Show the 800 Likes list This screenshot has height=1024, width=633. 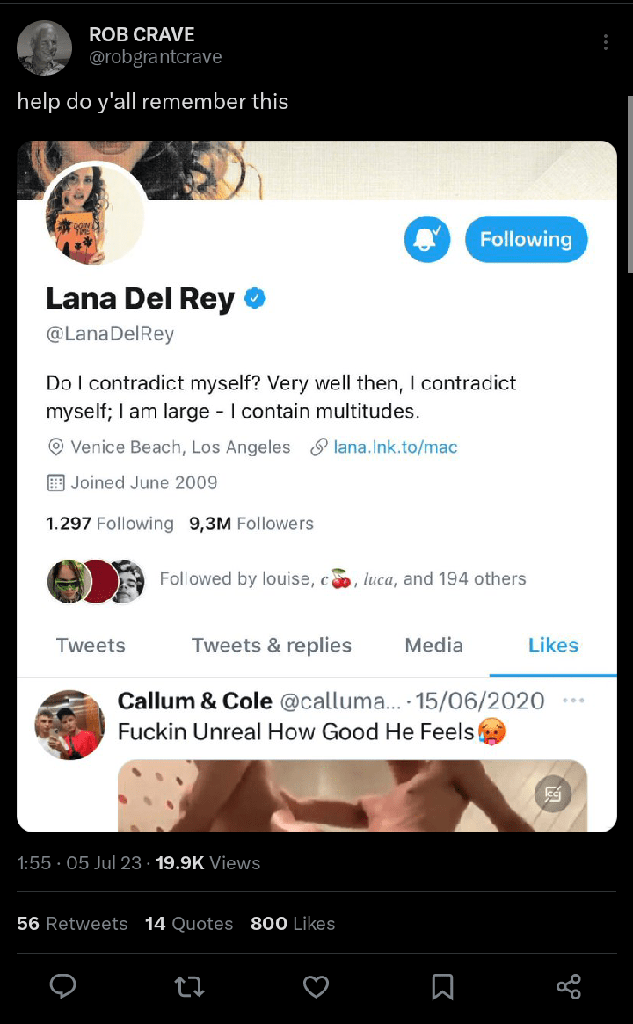(x=293, y=924)
